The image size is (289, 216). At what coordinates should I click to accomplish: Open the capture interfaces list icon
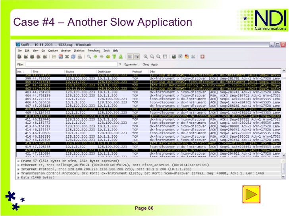(x=19, y=57)
